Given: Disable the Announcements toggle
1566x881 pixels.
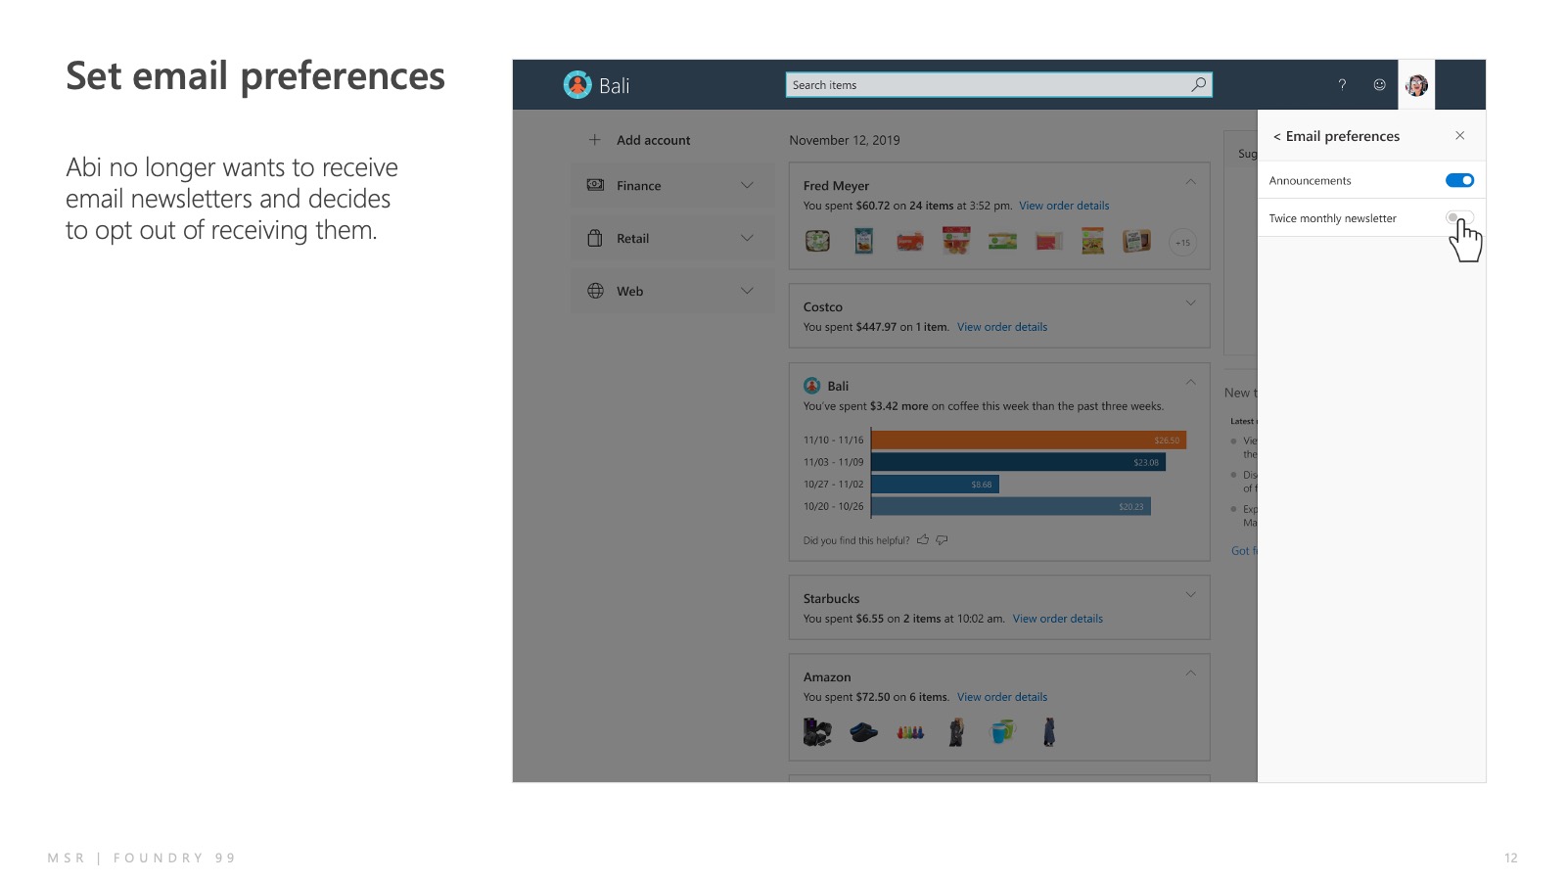Looking at the screenshot, I should click(x=1458, y=180).
